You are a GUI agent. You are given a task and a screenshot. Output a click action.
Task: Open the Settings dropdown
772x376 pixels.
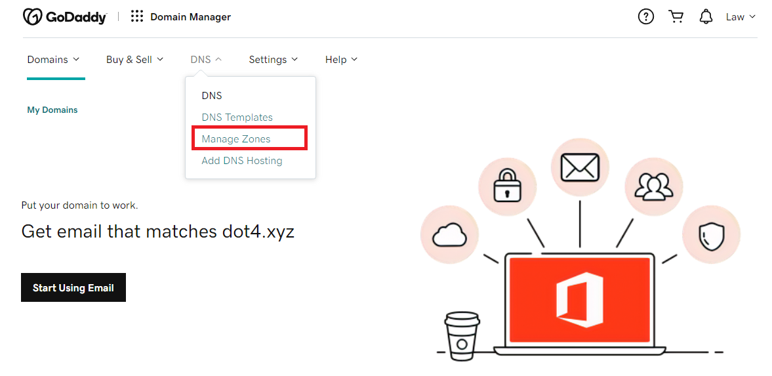pyautogui.click(x=274, y=60)
